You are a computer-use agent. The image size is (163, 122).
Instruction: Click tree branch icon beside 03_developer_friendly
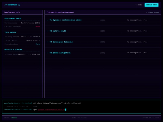pyautogui.click(x=47, y=42)
